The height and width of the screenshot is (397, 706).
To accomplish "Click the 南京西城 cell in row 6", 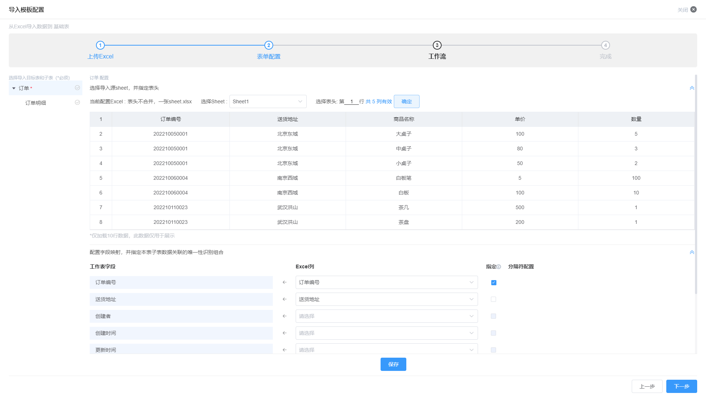I will [x=288, y=193].
